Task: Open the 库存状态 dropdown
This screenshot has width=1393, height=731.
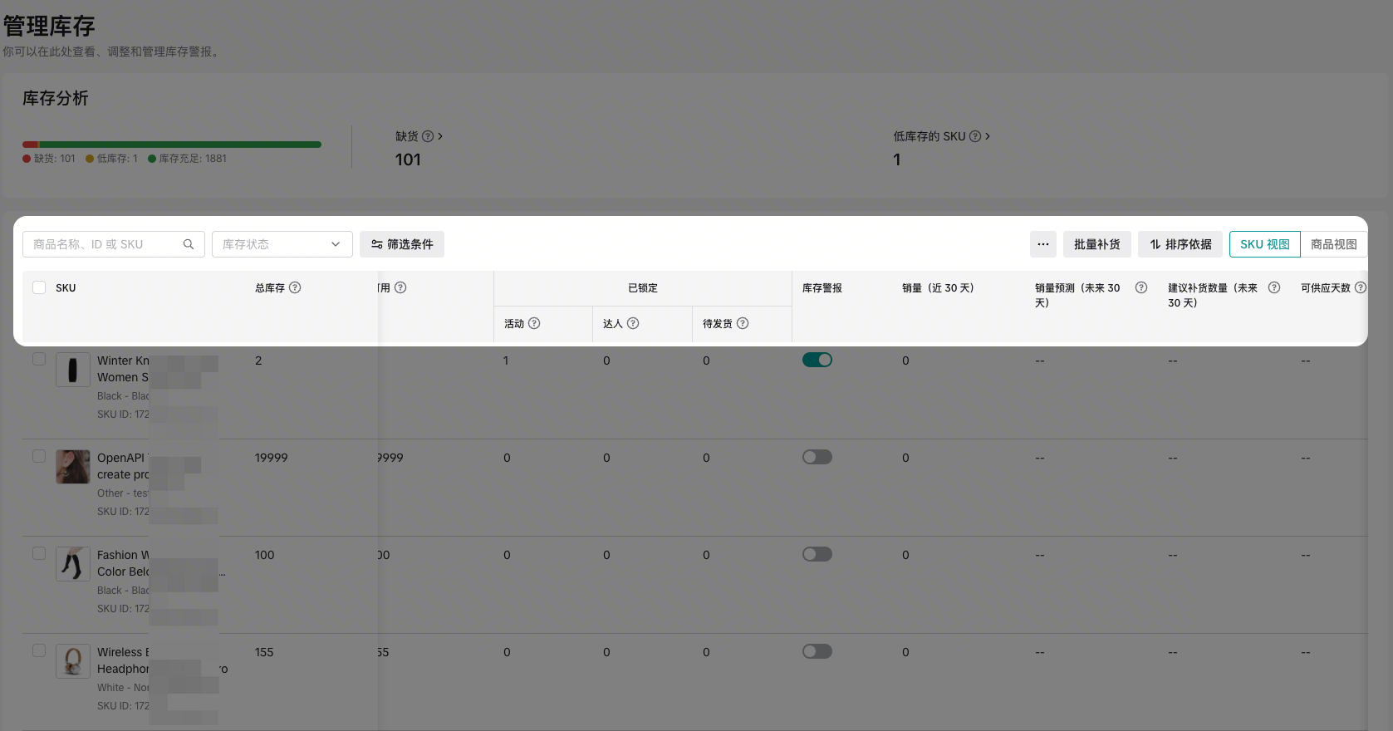Action: click(282, 244)
